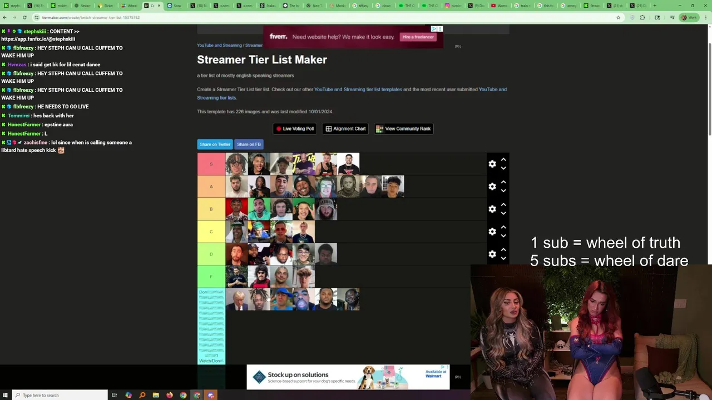The height and width of the screenshot is (400, 712).
Task: Click Fiverr ad Hire a freelancer button
Action: (x=418, y=37)
